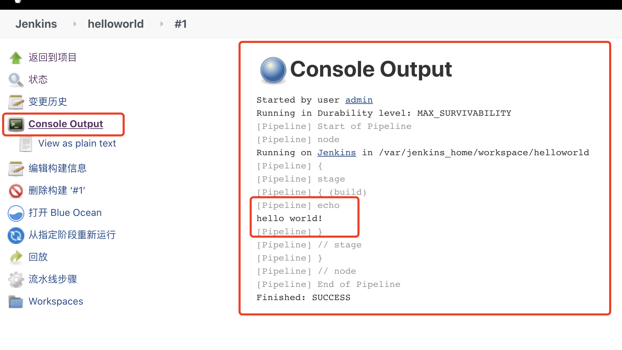622x350 pixels.
Task: Click the terminal icon for Console Output
Action: (x=16, y=124)
